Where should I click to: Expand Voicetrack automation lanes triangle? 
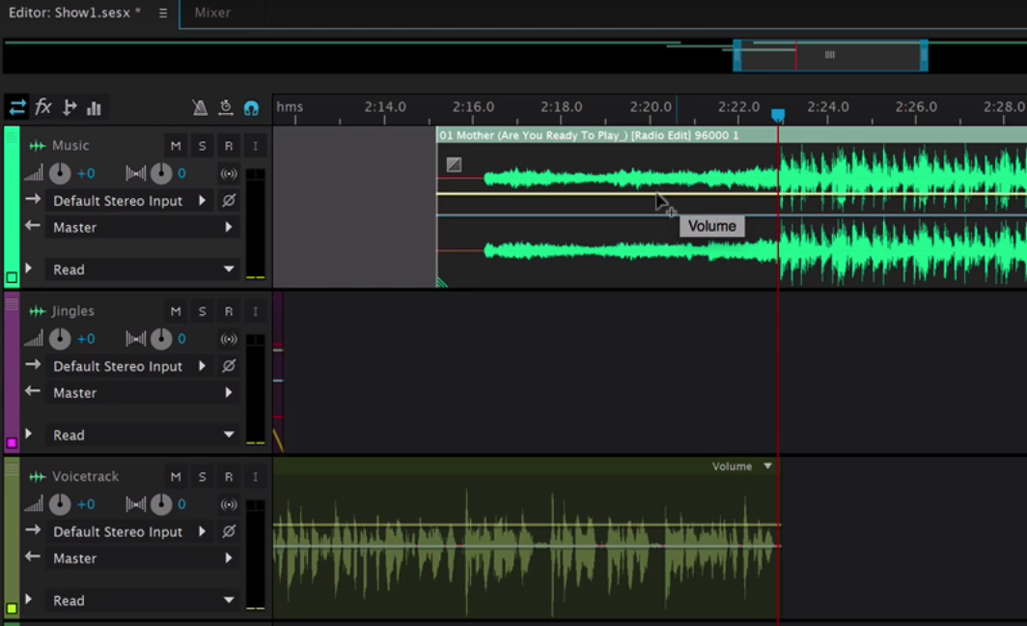click(x=29, y=599)
